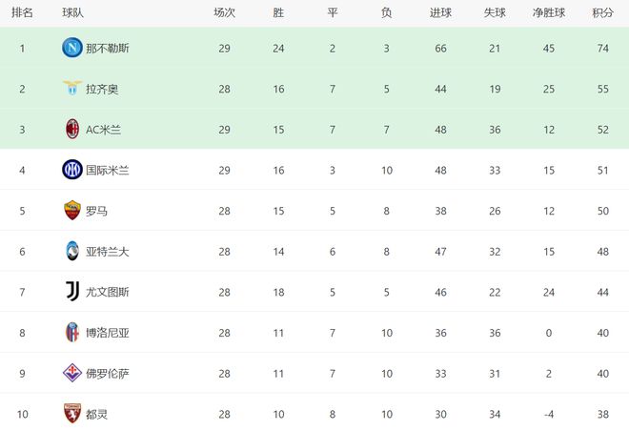
Task: Open the 尤文图斯 team page link
Action: 107,292
